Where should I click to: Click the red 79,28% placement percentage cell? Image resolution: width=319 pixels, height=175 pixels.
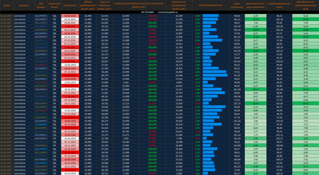point(152,33)
